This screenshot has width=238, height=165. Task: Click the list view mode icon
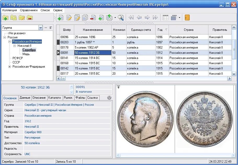pos(174,17)
